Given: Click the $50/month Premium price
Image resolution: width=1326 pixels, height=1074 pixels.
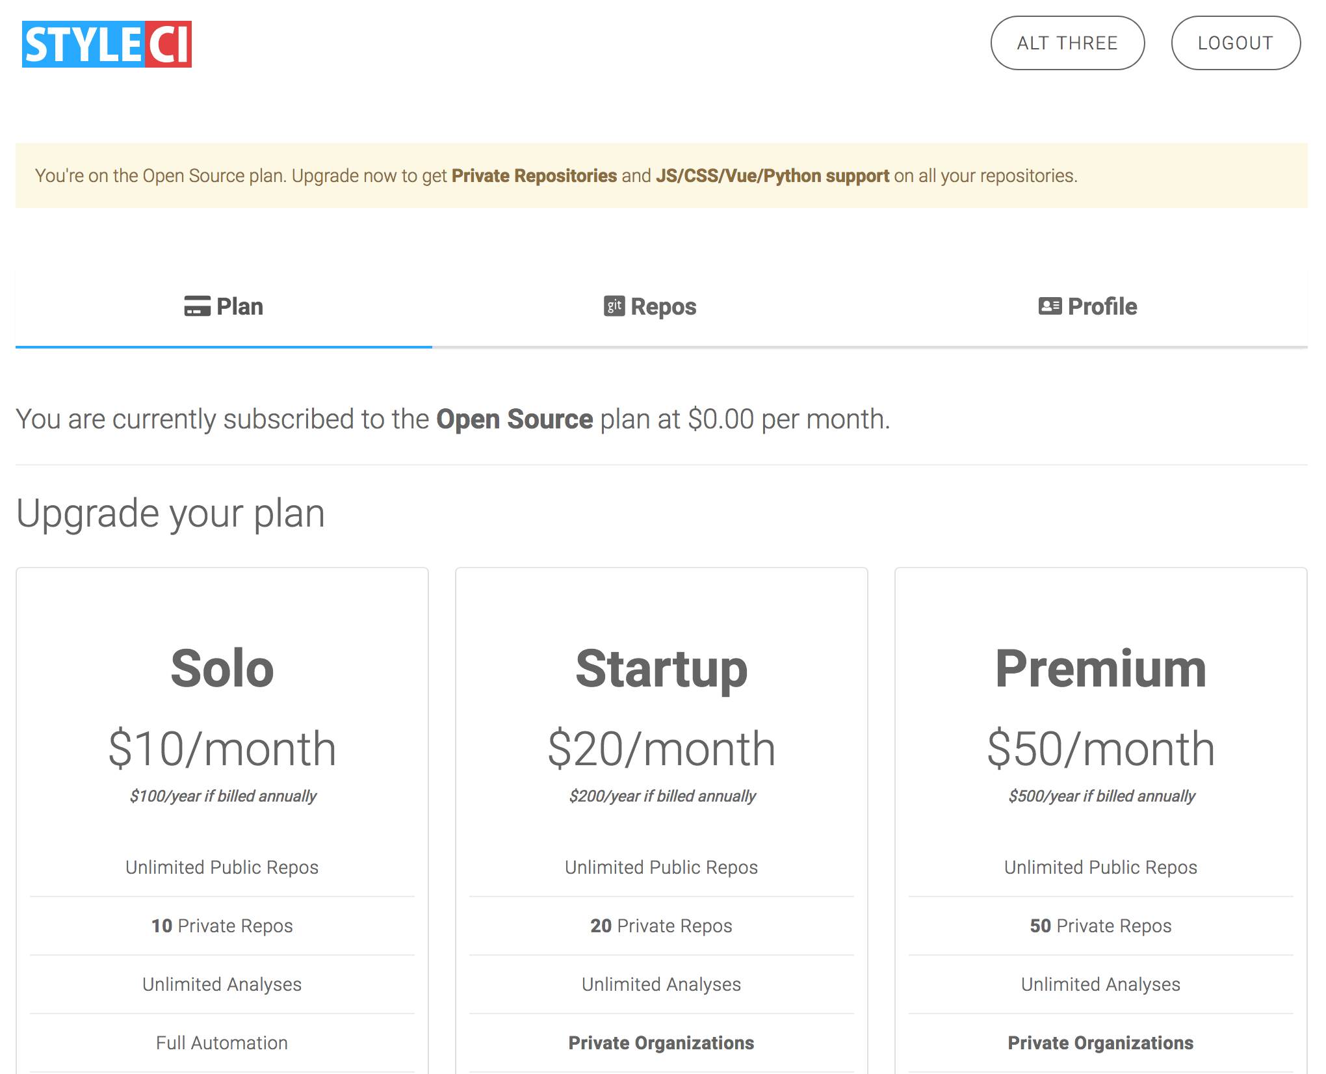Looking at the screenshot, I should point(1100,749).
